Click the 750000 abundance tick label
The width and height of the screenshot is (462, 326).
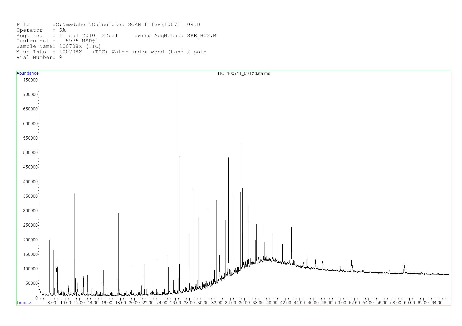pos(30,80)
